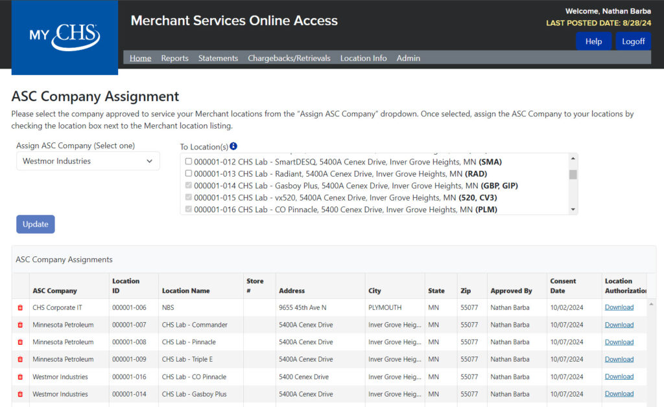Delete the 000001-007 Commander assignment

pyautogui.click(x=20, y=325)
